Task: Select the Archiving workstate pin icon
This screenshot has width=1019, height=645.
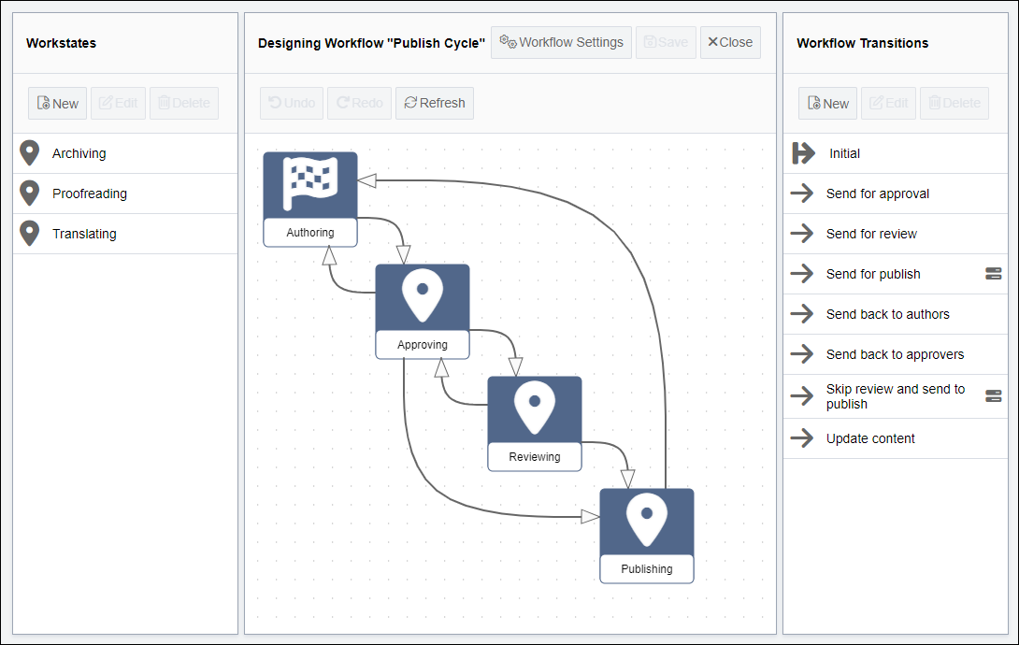Action: 30,153
